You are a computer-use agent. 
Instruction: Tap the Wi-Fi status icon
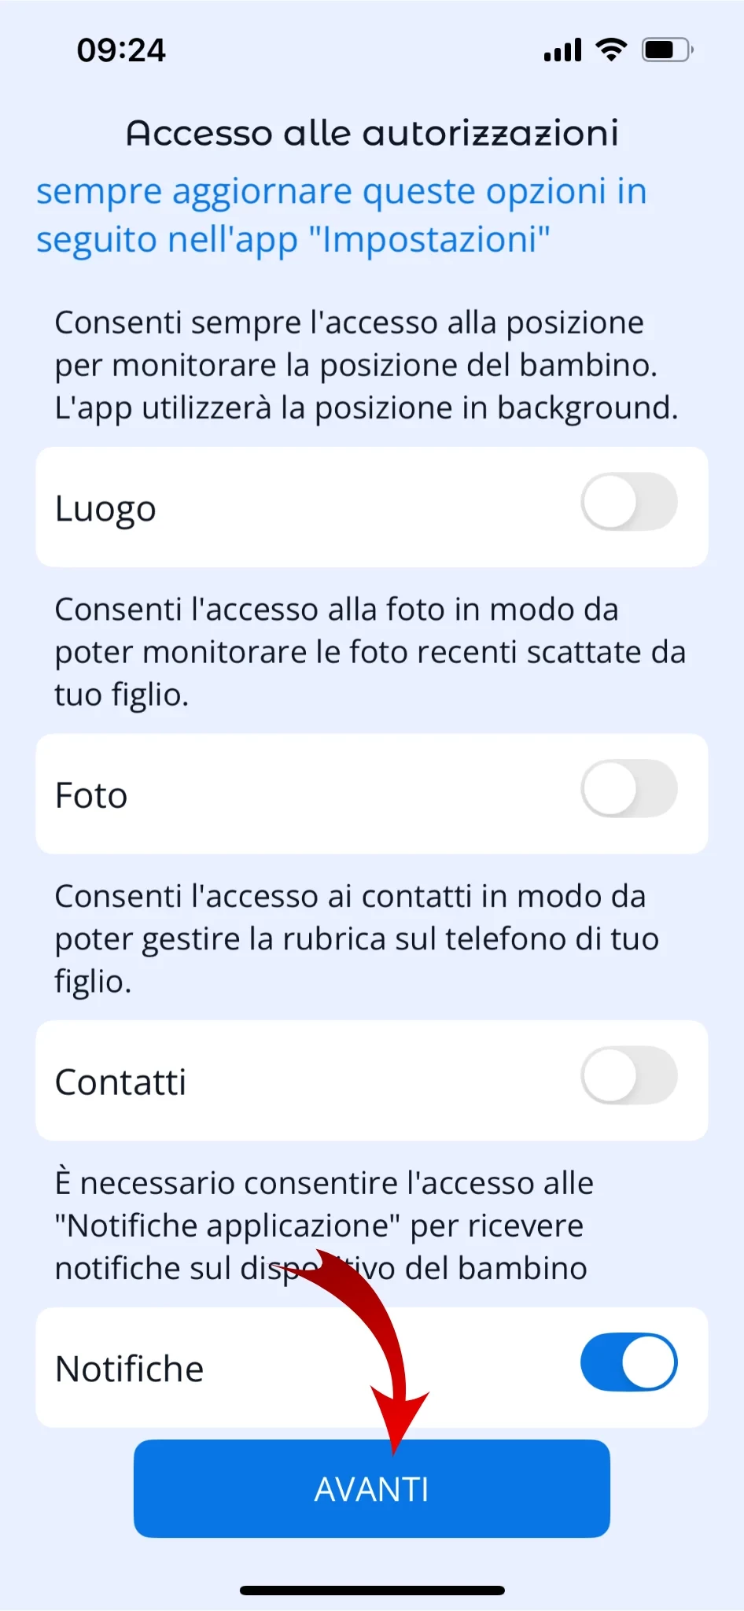click(611, 50)
